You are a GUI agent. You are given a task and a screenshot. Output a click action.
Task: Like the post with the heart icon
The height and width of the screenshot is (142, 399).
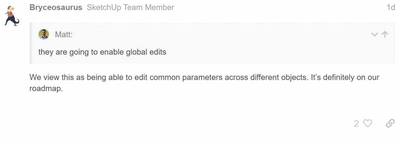(368, 123)
